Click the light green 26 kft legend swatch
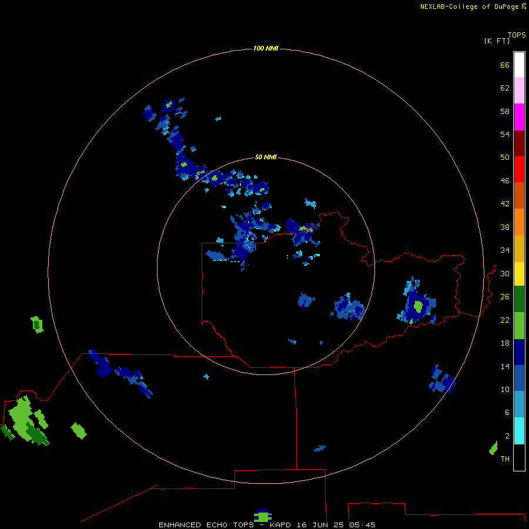 [x=519, y=326]
